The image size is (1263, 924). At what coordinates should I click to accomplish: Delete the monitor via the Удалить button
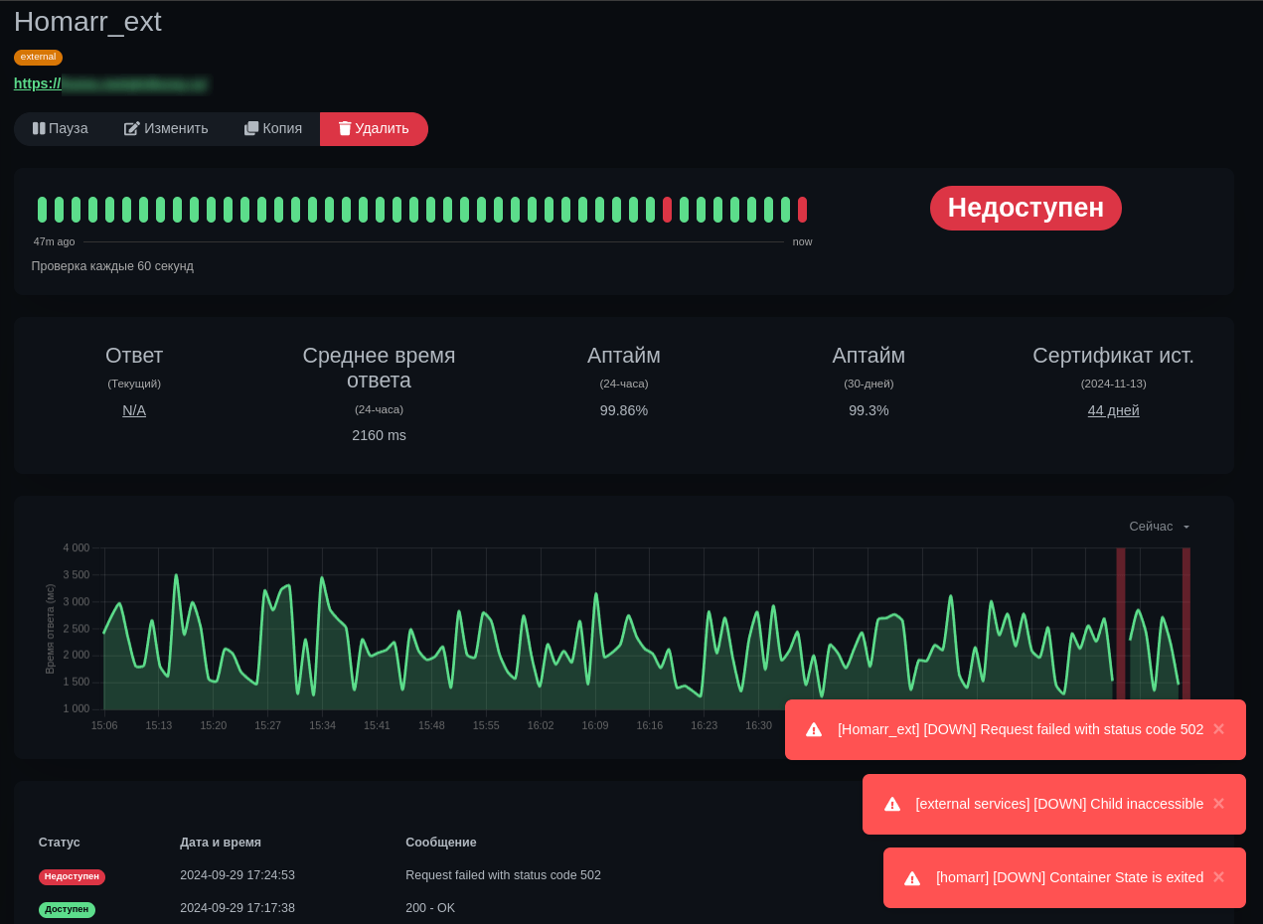374,129
